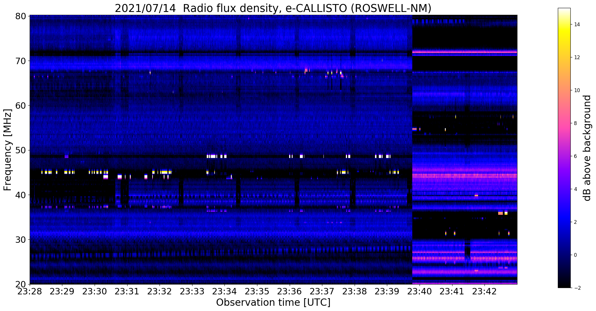Click the 'Observation time [UTC]' x-axis label

tap(273, 303)
